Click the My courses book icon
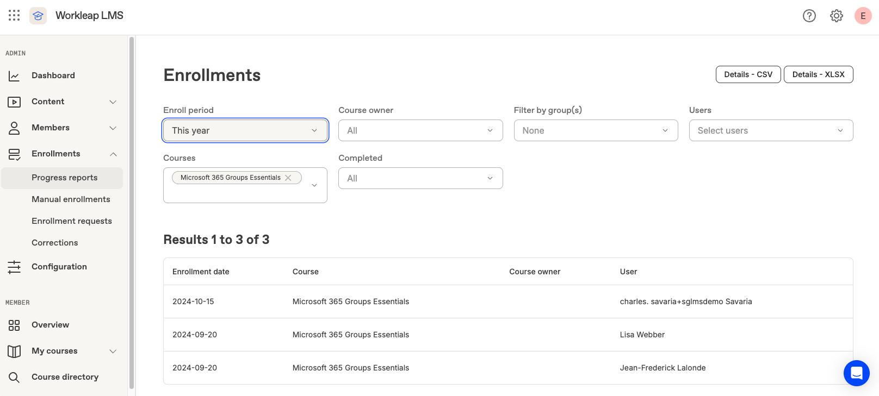 pyautogui.click(x=14, y=351)
